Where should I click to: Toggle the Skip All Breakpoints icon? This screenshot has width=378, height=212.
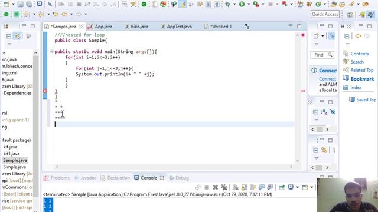click(x=50, y=4)
